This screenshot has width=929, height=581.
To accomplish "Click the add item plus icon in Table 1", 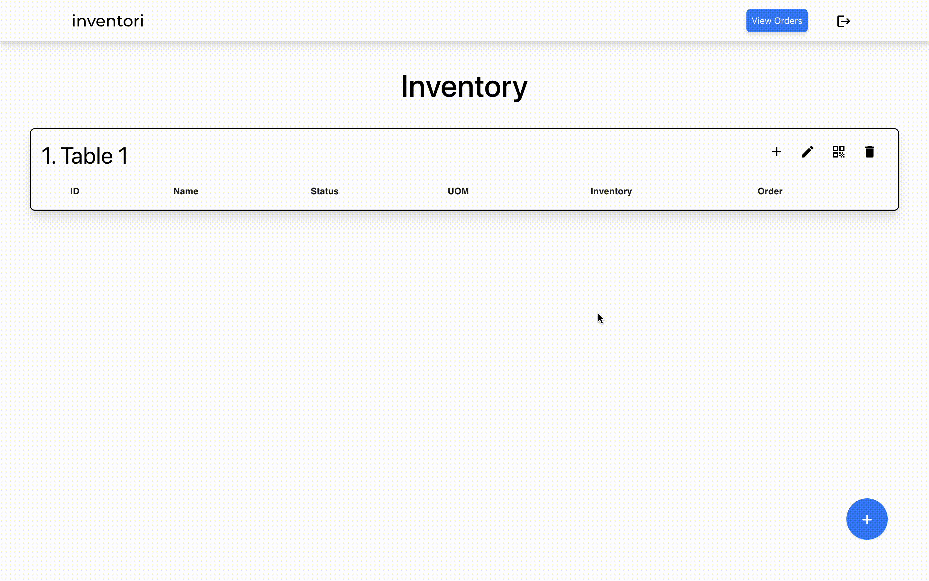I will pos(776,152).
